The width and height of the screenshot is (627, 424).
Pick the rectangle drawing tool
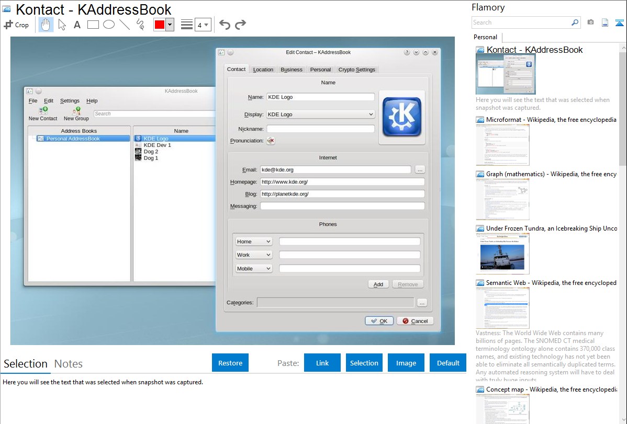pos(93,25)
